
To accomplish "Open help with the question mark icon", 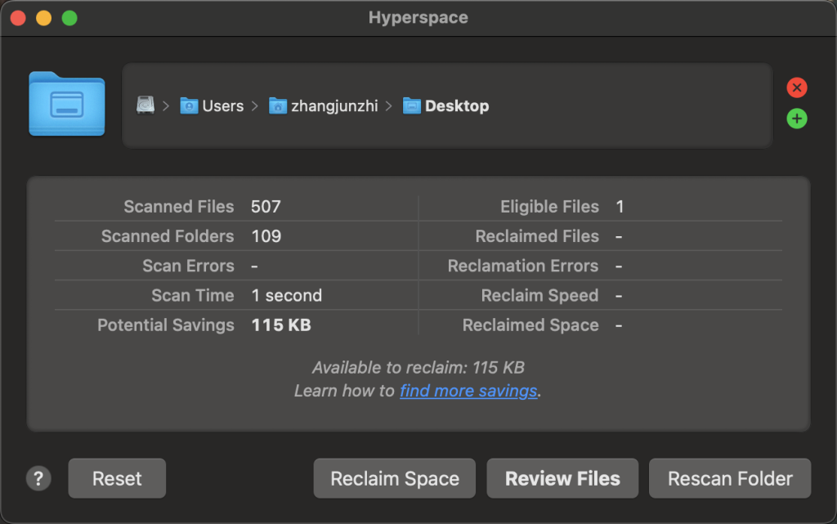I will tap(38, 478).
